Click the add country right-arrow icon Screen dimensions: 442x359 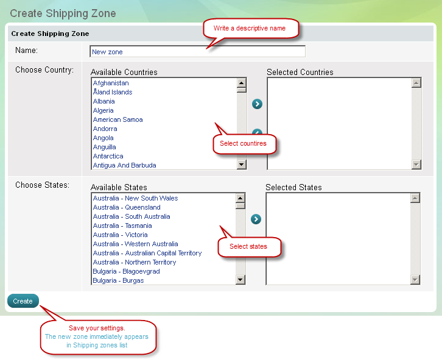click(x=257, y=104)
